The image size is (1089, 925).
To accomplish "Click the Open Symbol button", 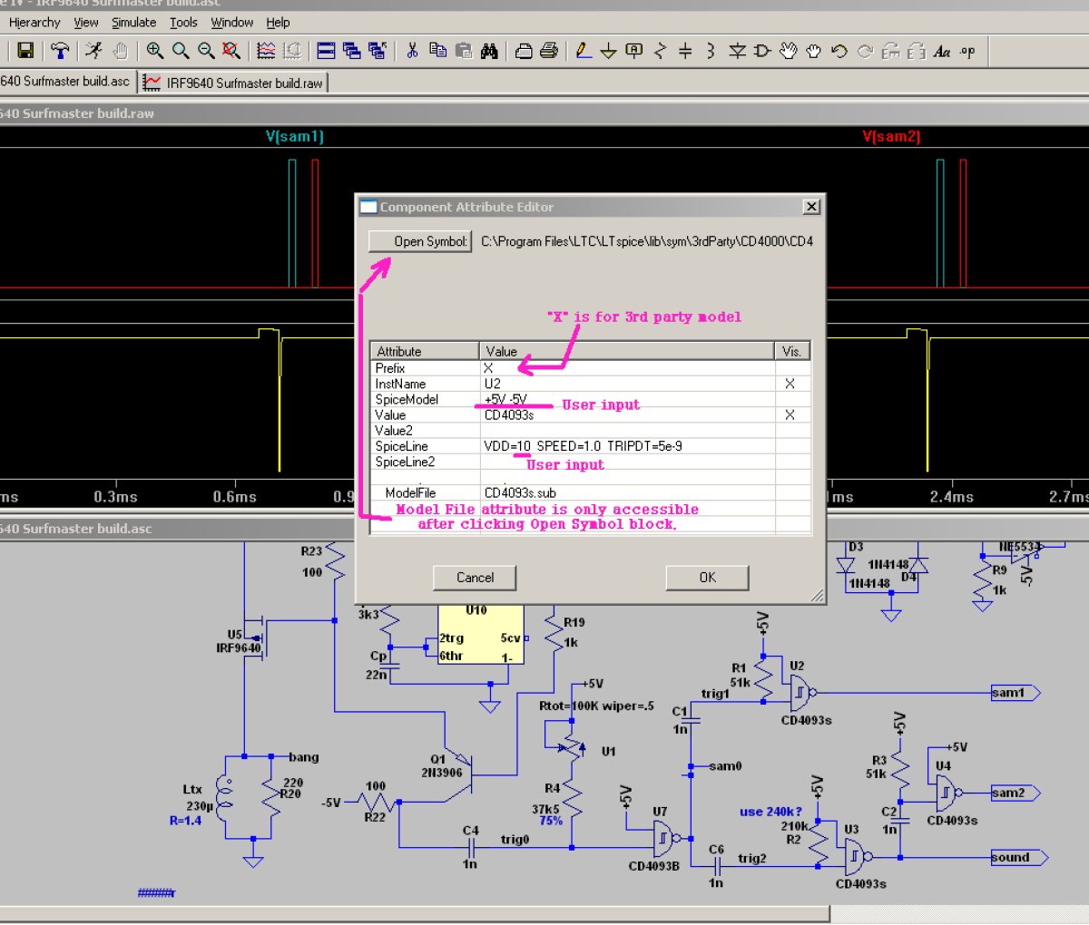I will point(420,241).
